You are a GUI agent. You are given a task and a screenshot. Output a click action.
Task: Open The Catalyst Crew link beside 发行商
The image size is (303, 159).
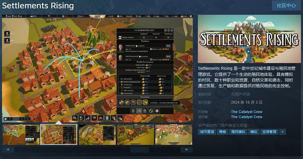246,117
